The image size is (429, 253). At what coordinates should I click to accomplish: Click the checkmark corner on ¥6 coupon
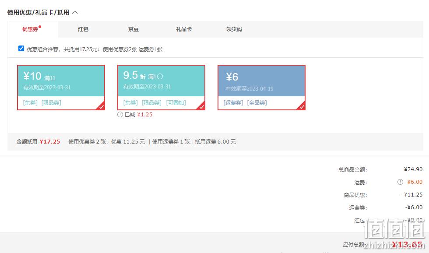(x=301, y=106)
